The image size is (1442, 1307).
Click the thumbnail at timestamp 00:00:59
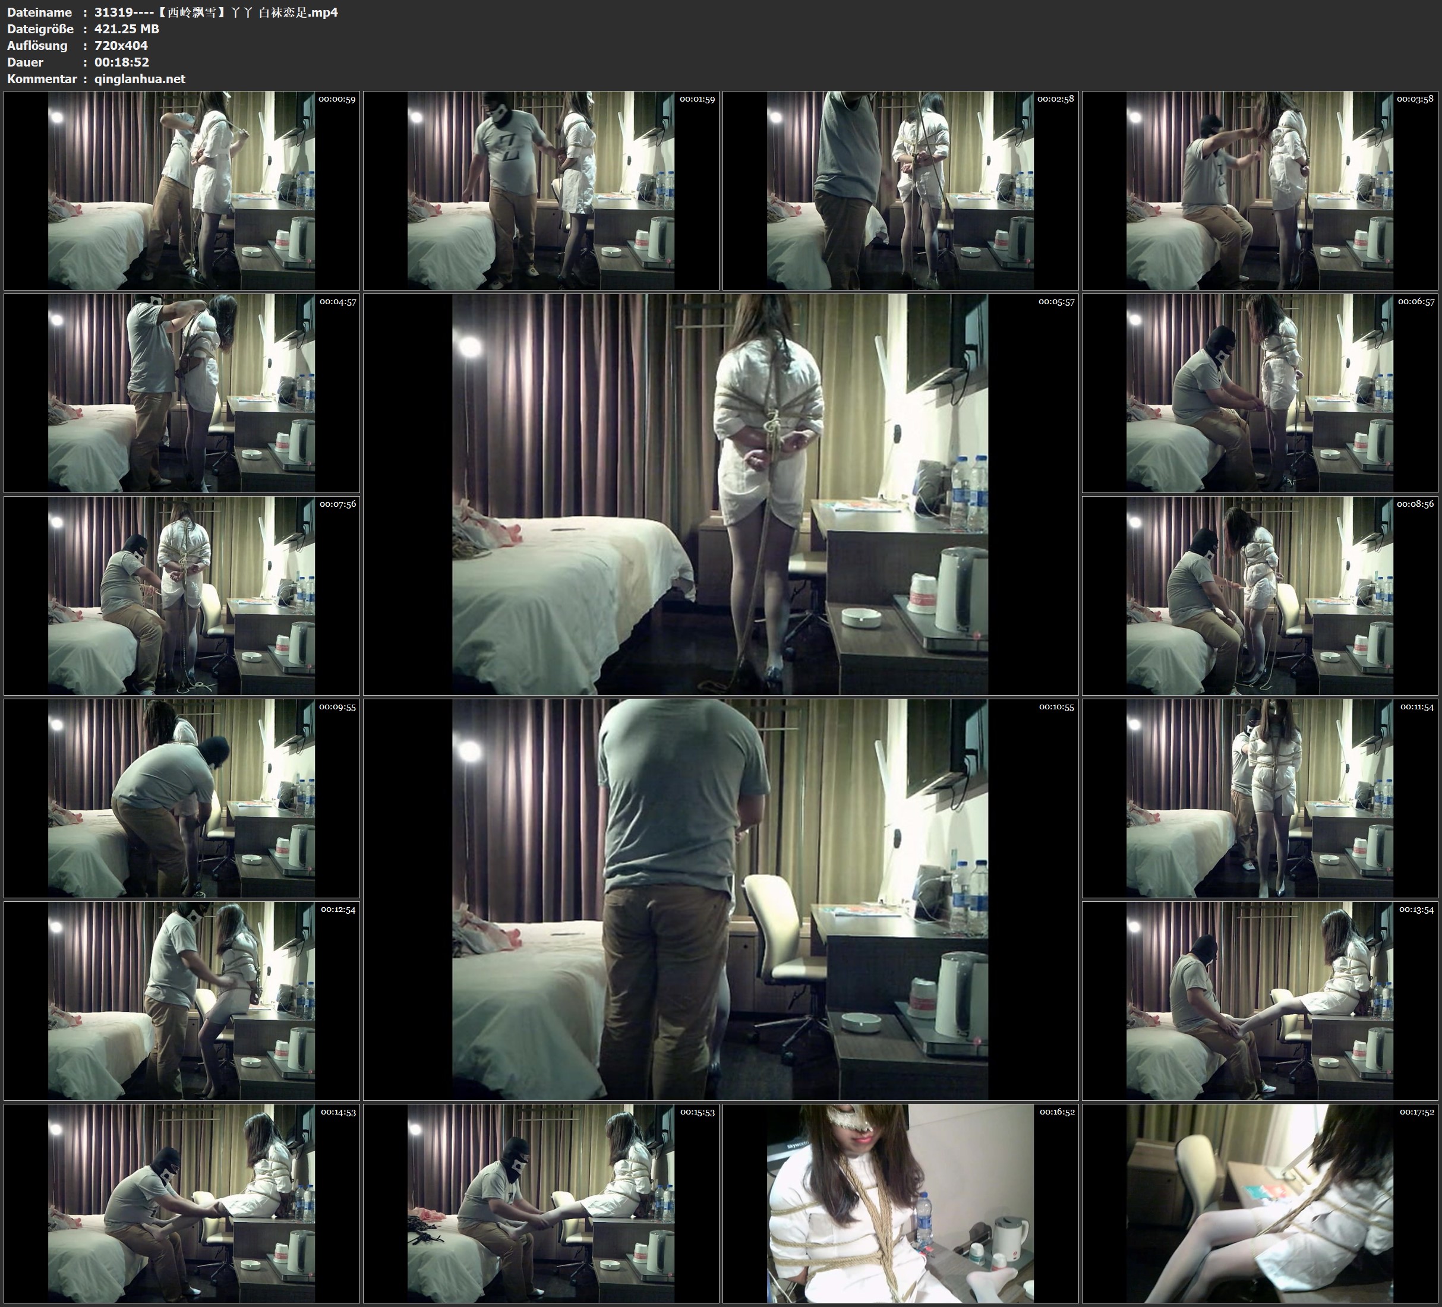(x=182, y=190)
